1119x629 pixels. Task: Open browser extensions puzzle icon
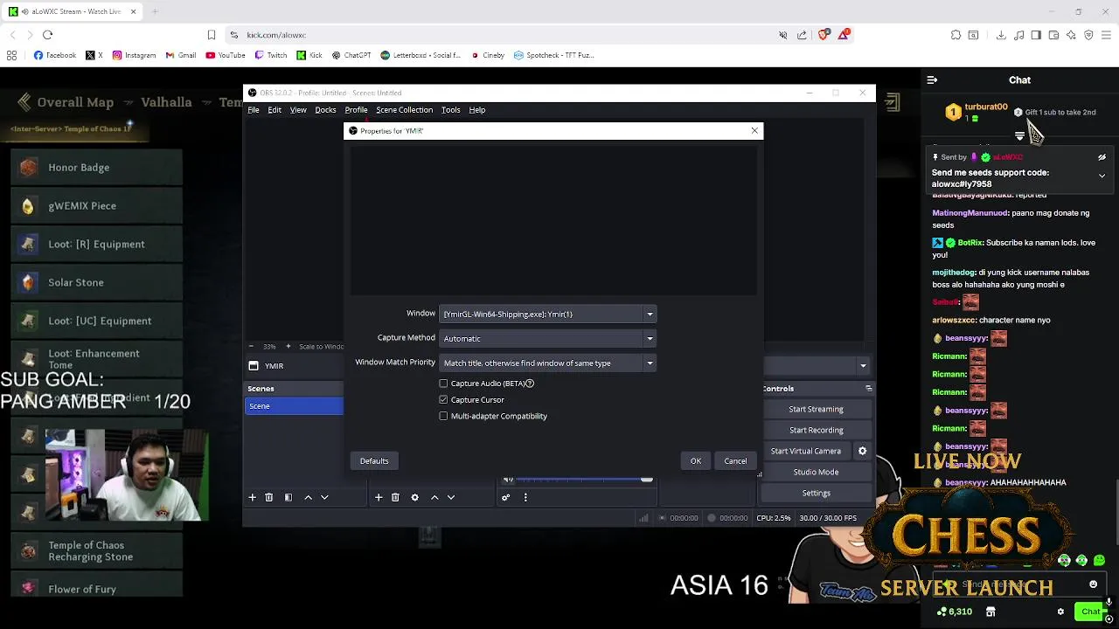coord(956,35)
